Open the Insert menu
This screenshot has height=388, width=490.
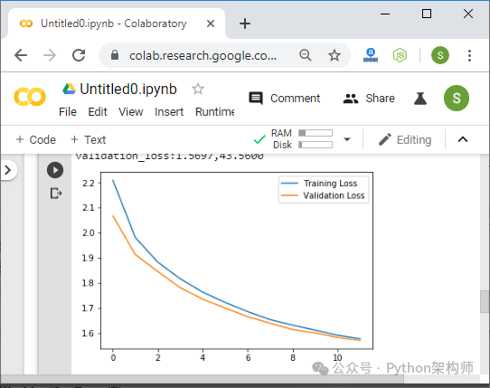click(169, 111)
